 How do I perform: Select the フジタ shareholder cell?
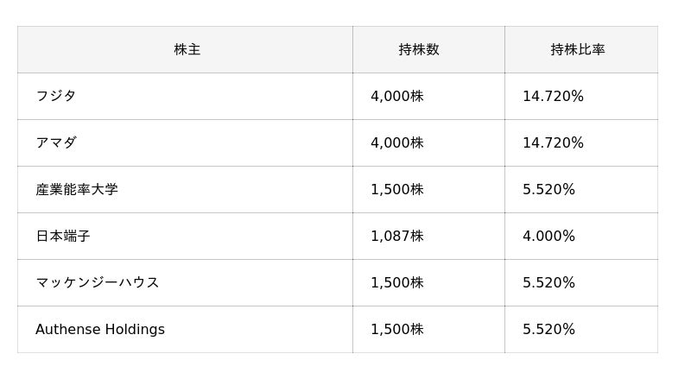click(56, 97)
